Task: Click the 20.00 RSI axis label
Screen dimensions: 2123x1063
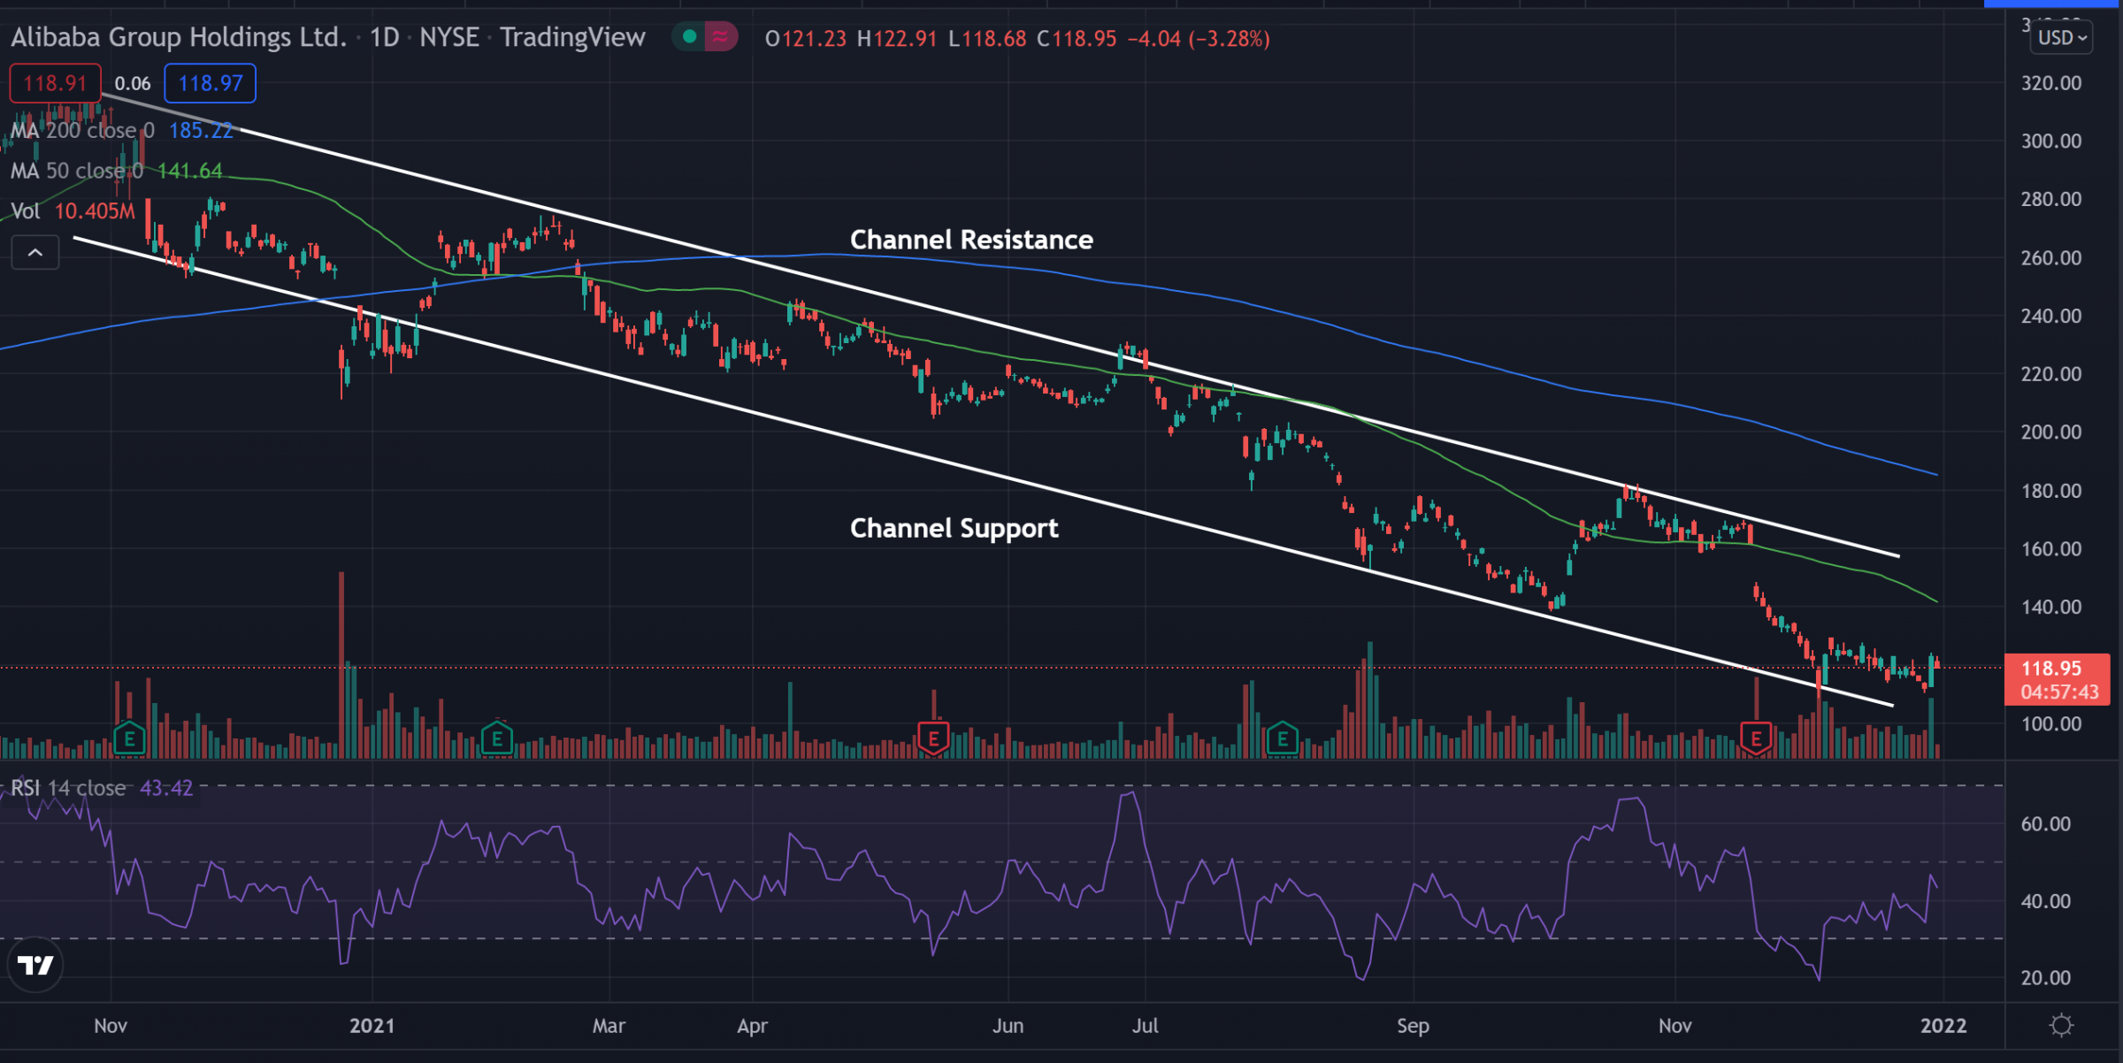Action: coord(2046,978)
